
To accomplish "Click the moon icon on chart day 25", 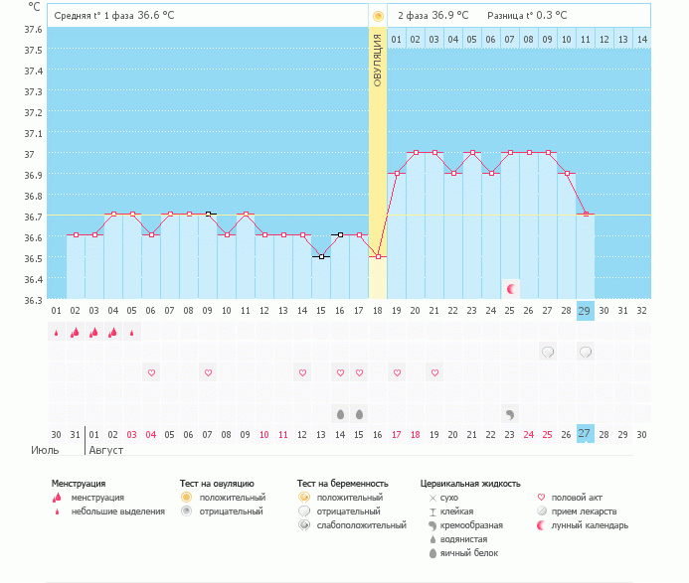I will coord(511,289).
